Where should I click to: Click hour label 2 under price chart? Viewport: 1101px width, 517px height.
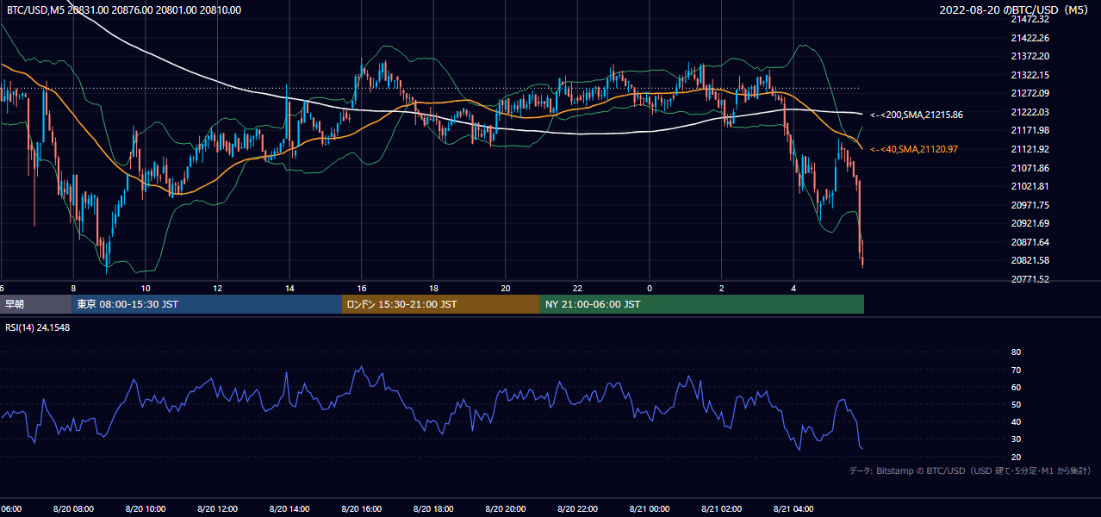pos(722,288)
